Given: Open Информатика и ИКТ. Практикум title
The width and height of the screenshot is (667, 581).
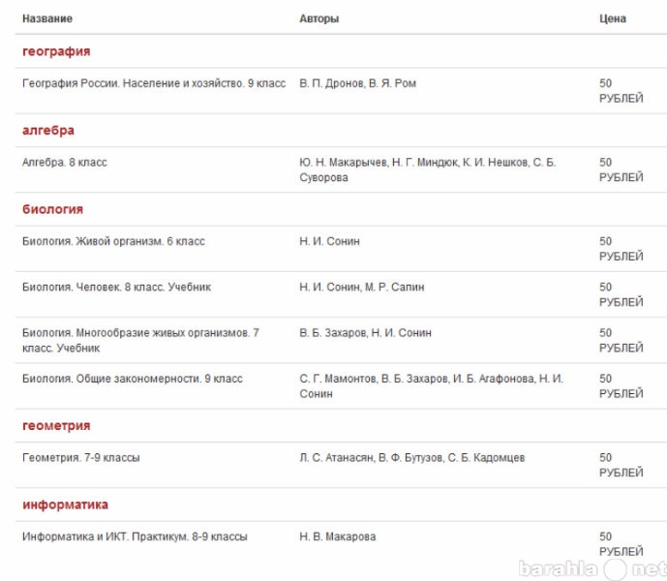Looking at the screenshot, I should tap(135, 536).
